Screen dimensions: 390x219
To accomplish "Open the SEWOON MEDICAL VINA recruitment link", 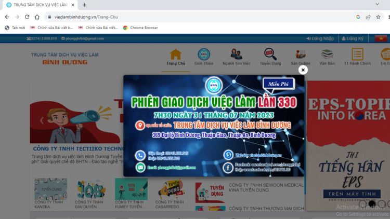I will (x=266, y=187).
